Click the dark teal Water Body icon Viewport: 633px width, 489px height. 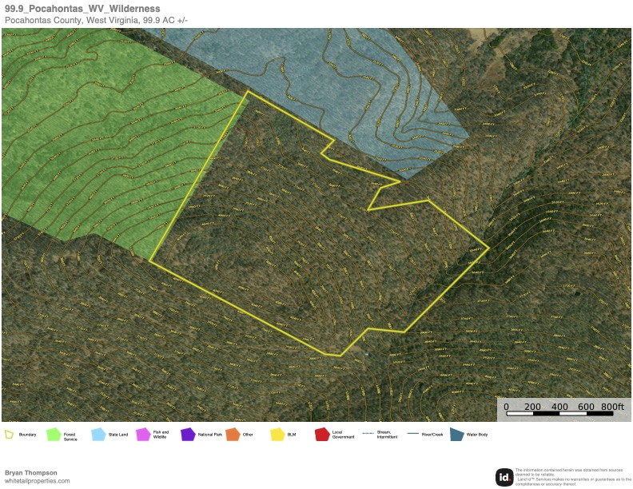[456, 435]
